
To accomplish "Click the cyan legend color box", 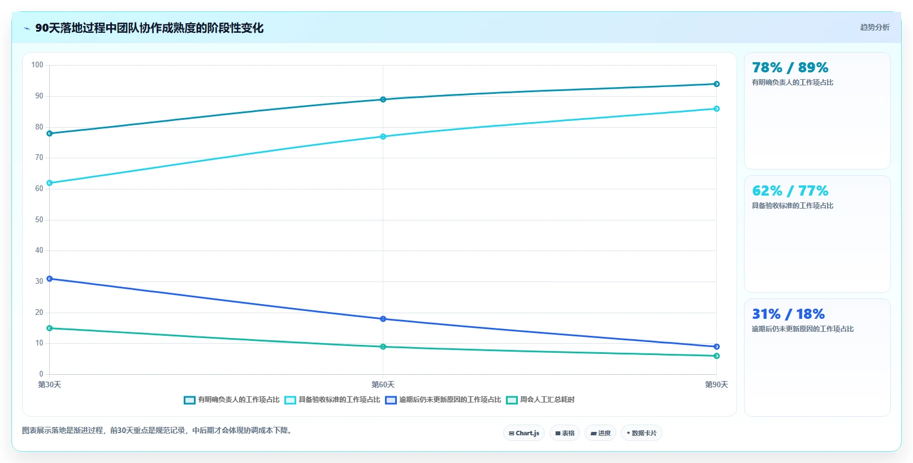I will [x=291, y=400].
